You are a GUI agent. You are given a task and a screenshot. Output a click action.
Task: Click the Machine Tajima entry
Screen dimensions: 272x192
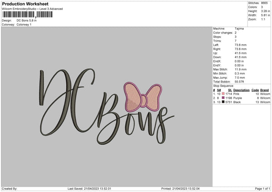(x=228, y=29)
